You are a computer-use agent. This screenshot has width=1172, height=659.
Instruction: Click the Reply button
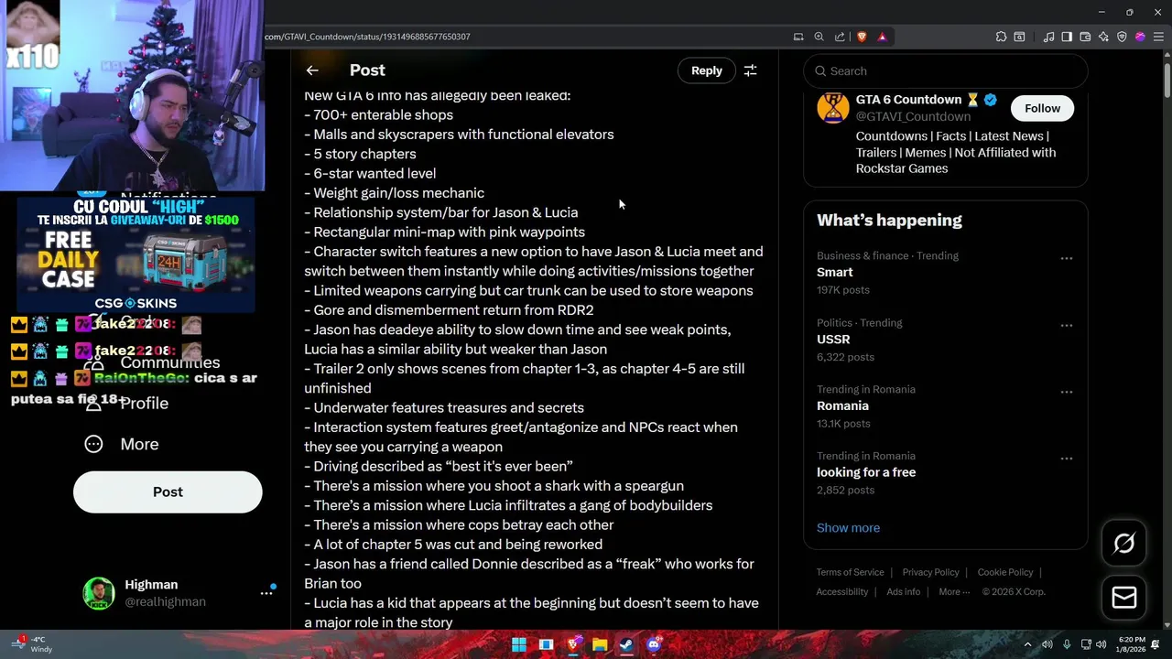tap(706, 70)
